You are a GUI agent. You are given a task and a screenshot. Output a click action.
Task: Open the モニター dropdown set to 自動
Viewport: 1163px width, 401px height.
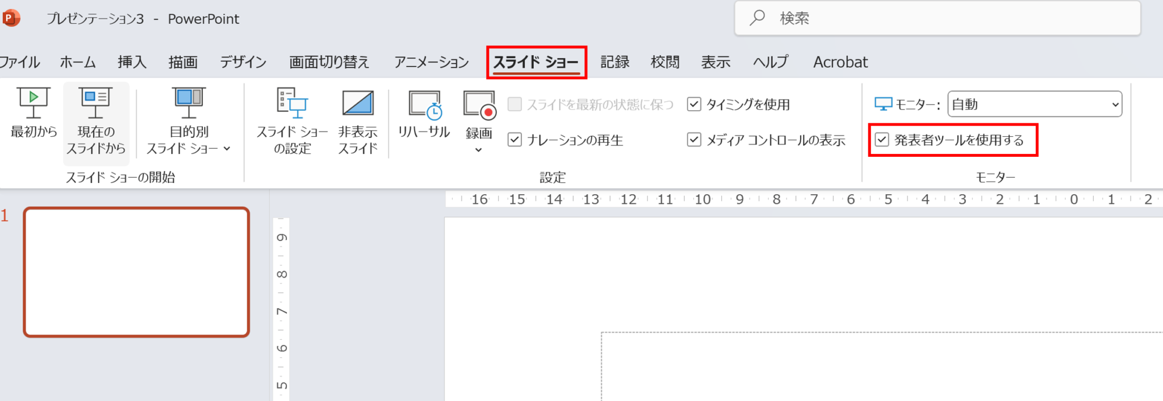click(1034, 105)
